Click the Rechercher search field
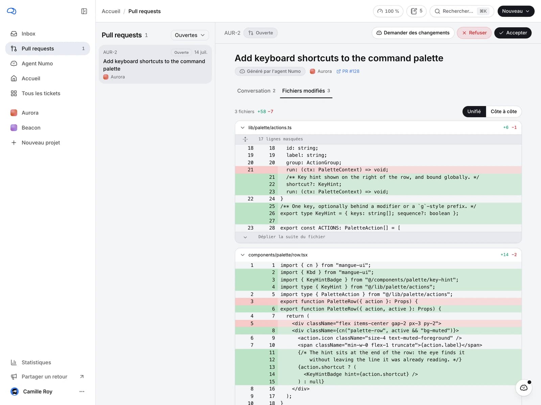 coord(462,11)
